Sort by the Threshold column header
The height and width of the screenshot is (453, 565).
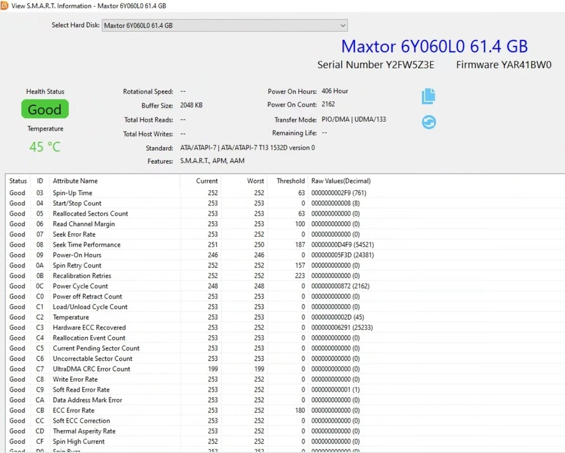click(289, 181)
